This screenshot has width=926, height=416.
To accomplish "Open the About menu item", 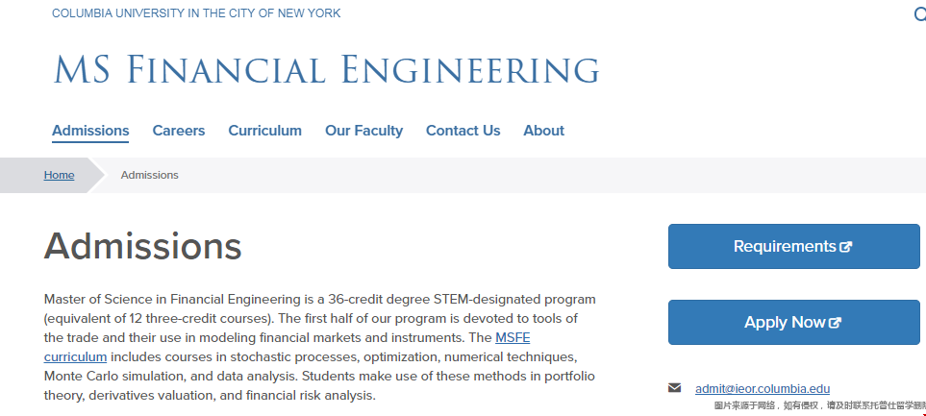I will click(x=544, y=131).
